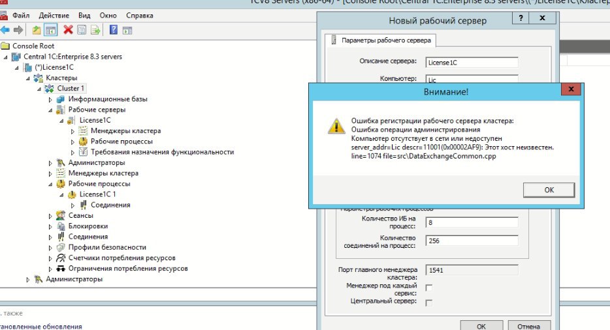
Task: Select Менеджеры кластера under Cluster 1
Action: tap(103, 173)
